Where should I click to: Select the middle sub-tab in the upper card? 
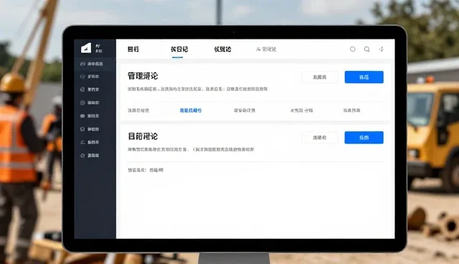[245, 110]
